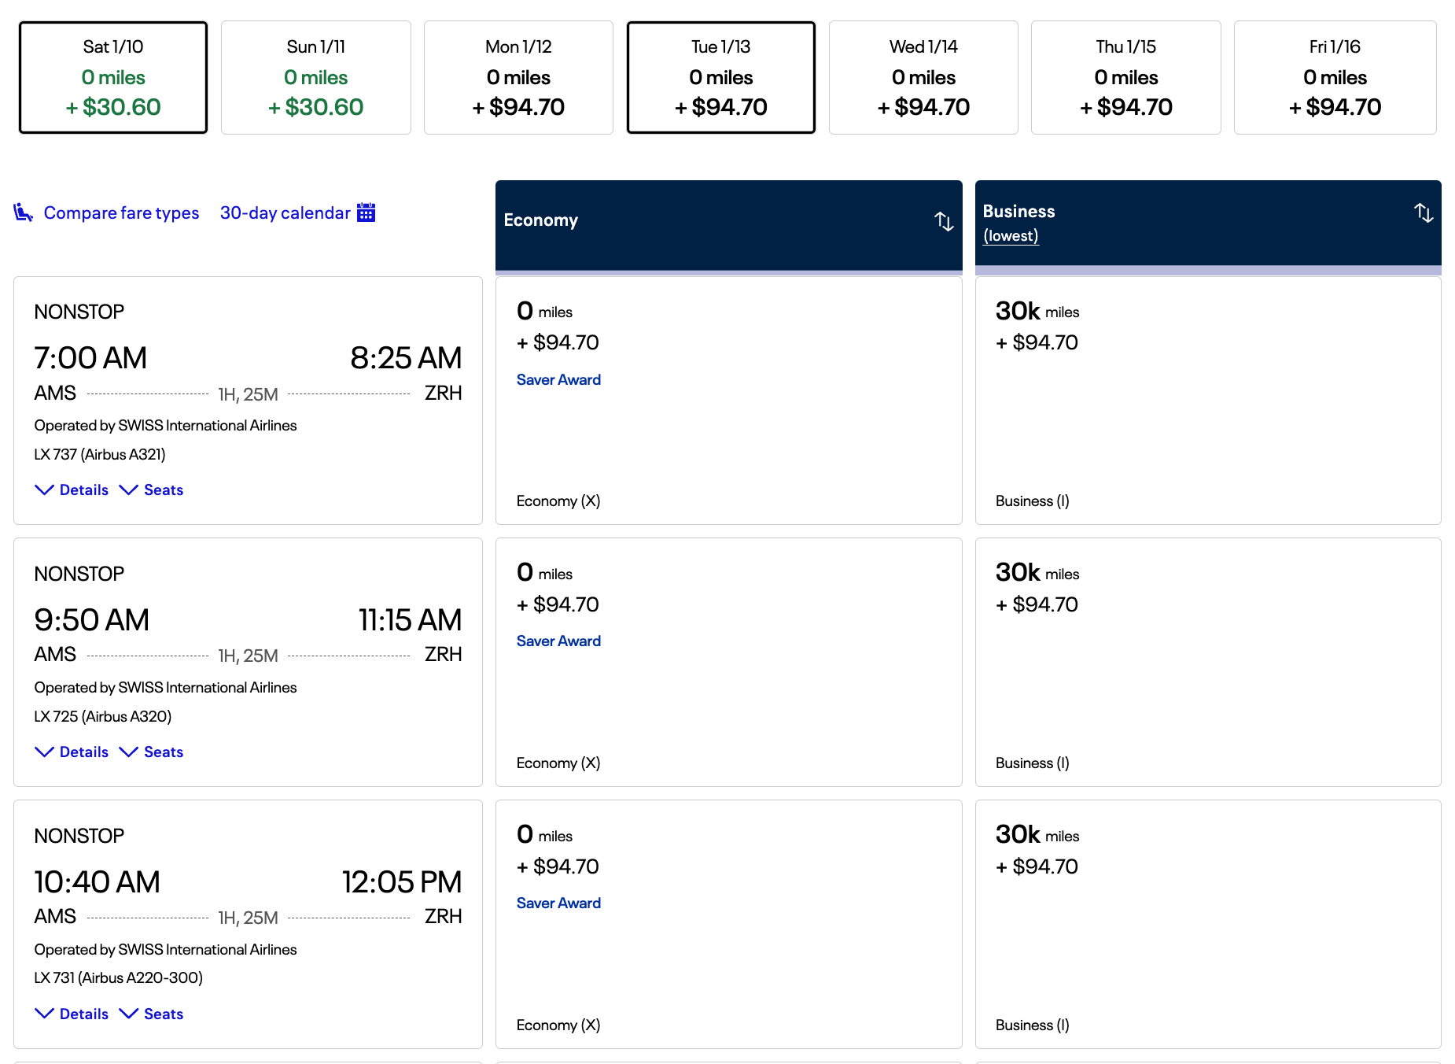The image size is (1455, 1064).
Task: Open the Compare fare types link
Action: click(x=121, y=212)
